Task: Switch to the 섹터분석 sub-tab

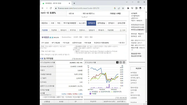Action: [101, 30]
